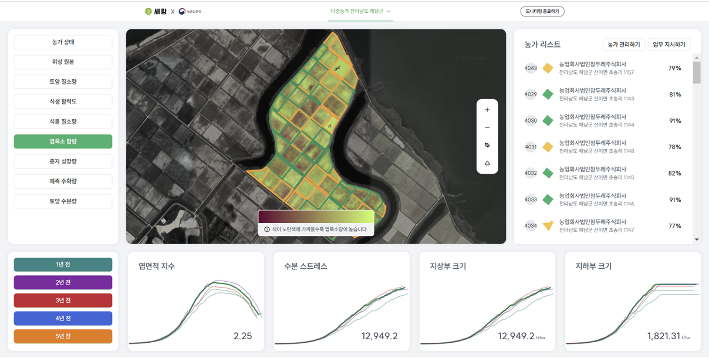This screenshot has height=358, width=709.
Task: Select the 예측 수확량 layer option
Action: [x=63, y=181]
